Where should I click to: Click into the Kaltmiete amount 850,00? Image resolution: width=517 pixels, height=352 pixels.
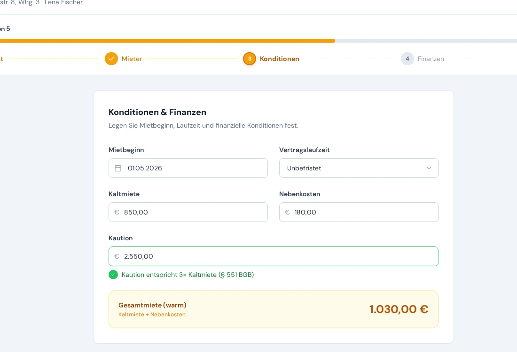[193, 212]
